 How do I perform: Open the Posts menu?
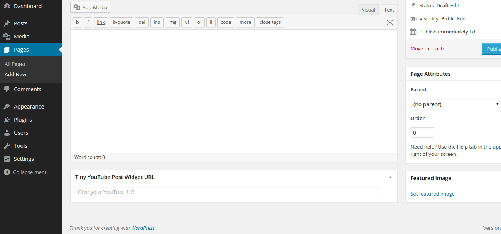pyautogui.click(x=31, y=23)
